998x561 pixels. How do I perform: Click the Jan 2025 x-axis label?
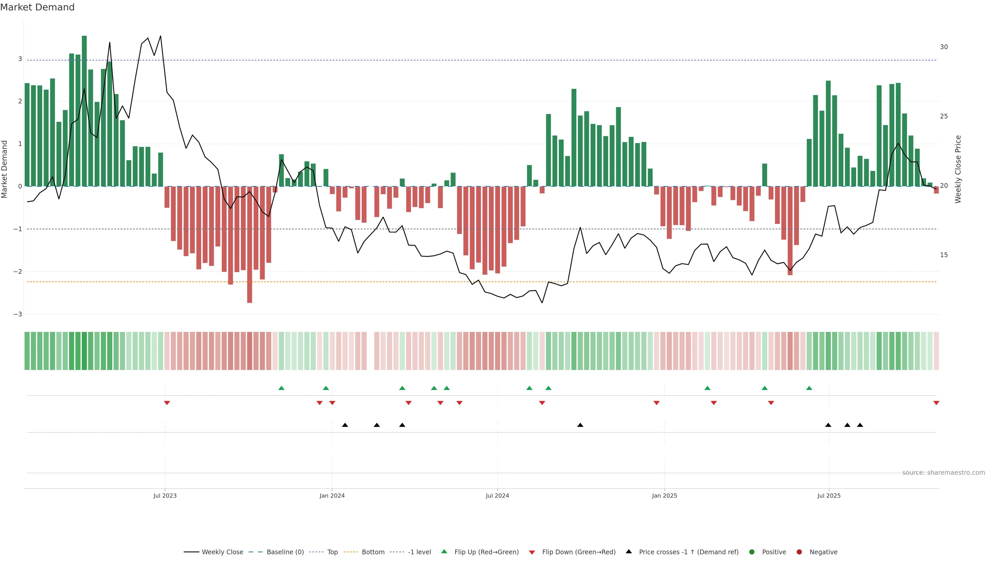(665, 496)
